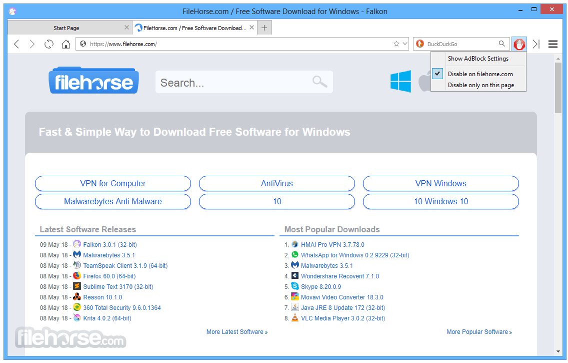Click the scrollbar up arrow
Viewport: 568px width, 363px height.
coord(558,59)
